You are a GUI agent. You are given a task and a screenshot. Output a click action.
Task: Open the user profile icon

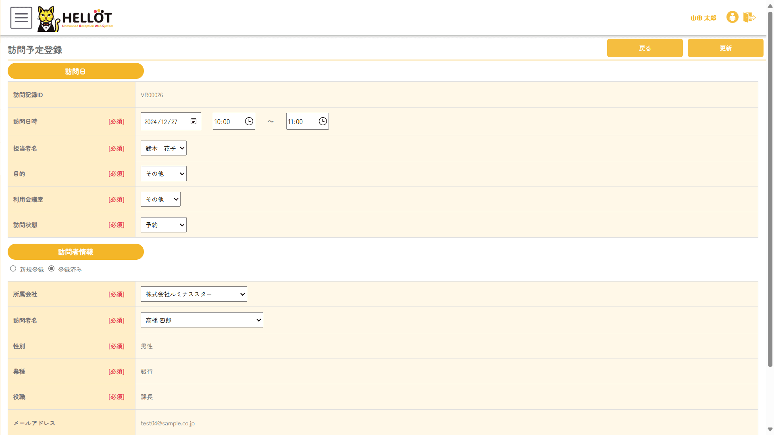point(732,17)
